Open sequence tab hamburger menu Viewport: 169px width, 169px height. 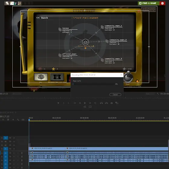(x=16, y=113)
